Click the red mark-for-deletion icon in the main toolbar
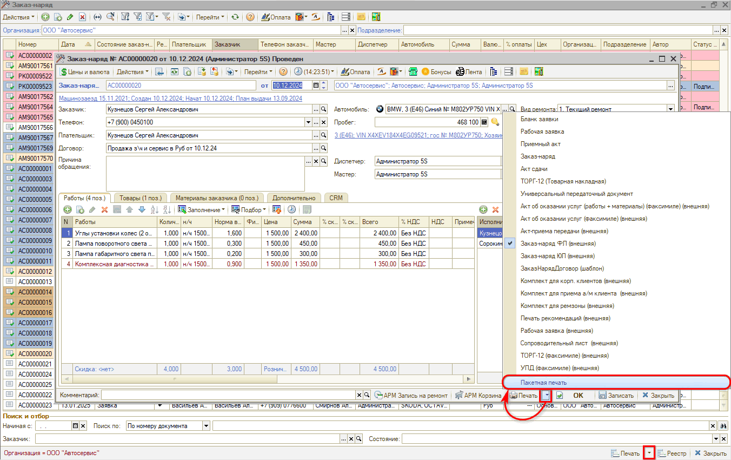Image resolution: width=731 pixels, height=460 pixels. coord(82,17)
